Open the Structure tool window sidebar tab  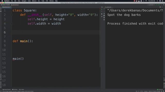click(1, 77)
